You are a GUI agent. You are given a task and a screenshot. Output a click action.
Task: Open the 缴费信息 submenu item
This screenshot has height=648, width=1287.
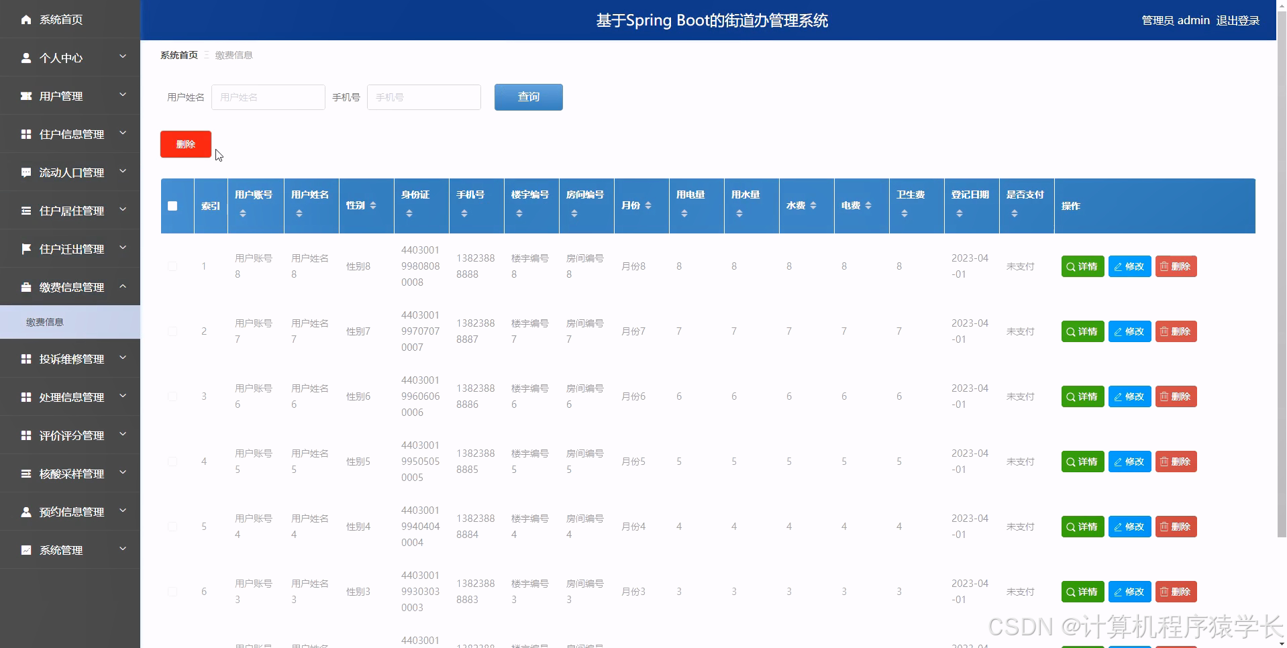point(45,321)
